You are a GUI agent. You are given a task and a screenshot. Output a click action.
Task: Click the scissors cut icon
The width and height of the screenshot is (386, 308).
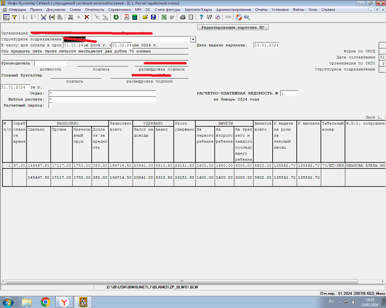pos(44,17)
